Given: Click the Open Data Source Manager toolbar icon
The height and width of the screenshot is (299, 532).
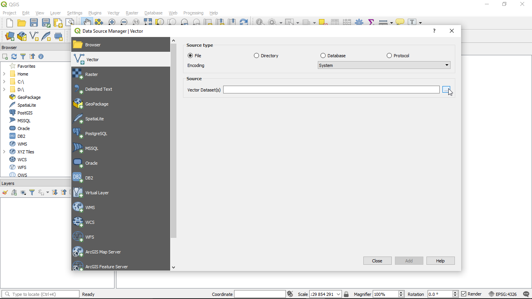Looking at the screenshot, I should pyautogui.click(x=10, y=36).
